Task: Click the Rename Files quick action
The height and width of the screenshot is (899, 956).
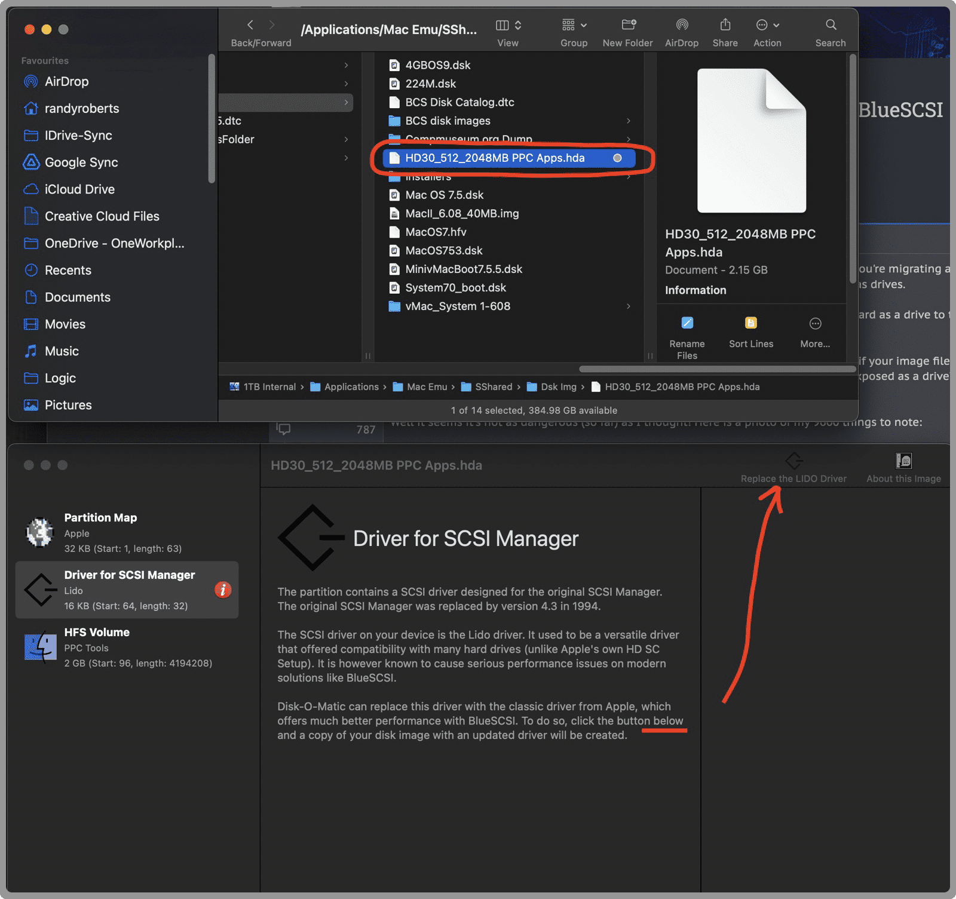Action: 687,324
